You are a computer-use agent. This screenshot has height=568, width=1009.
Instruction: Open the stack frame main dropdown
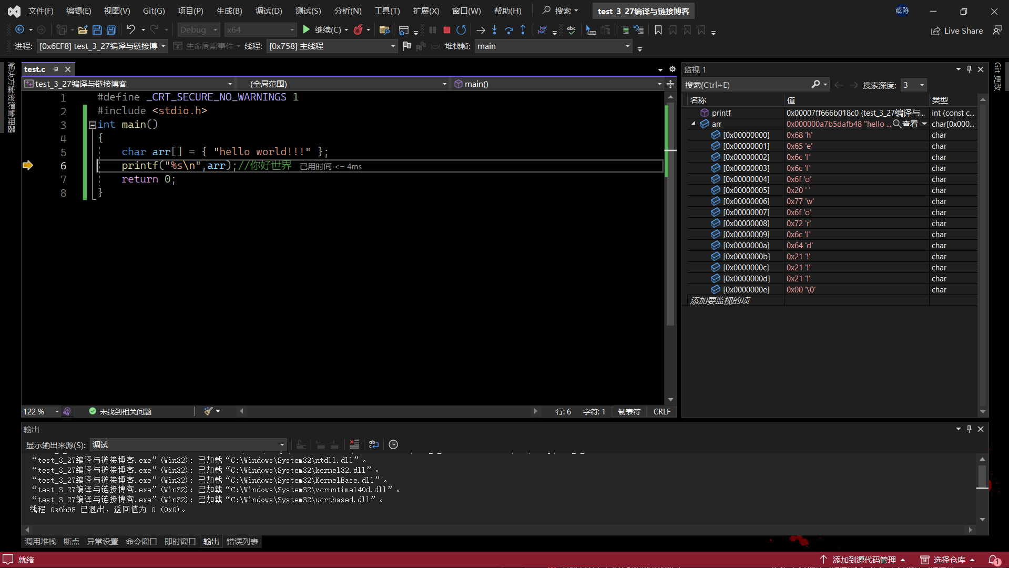coord(553,46)
